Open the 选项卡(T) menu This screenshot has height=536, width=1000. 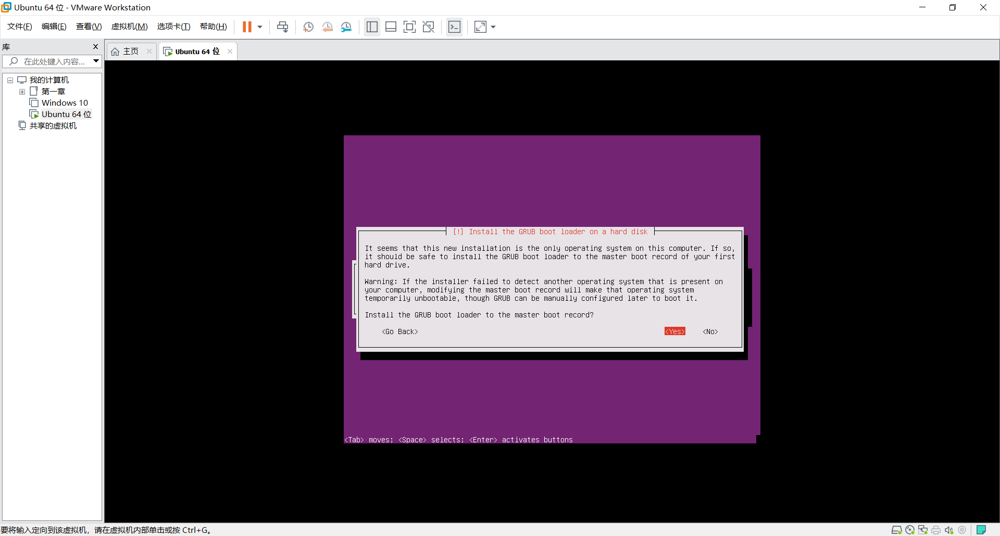[173, 27]
